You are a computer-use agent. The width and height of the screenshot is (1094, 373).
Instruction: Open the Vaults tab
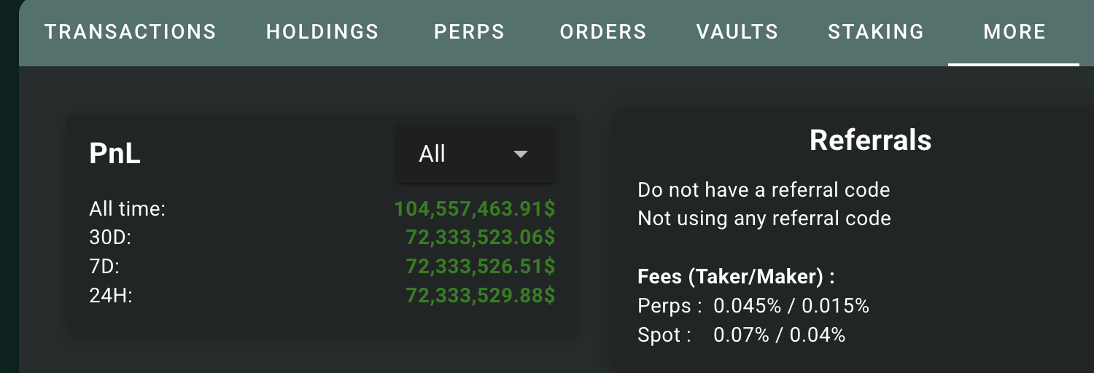pyautogui.click(x=737, y=32)
